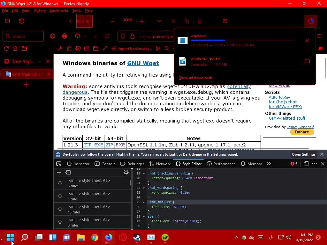The height and width of the screenshot is (245, 327).
Task: Add new tab with sidebar plus button
Action: (x=26, y=85)
